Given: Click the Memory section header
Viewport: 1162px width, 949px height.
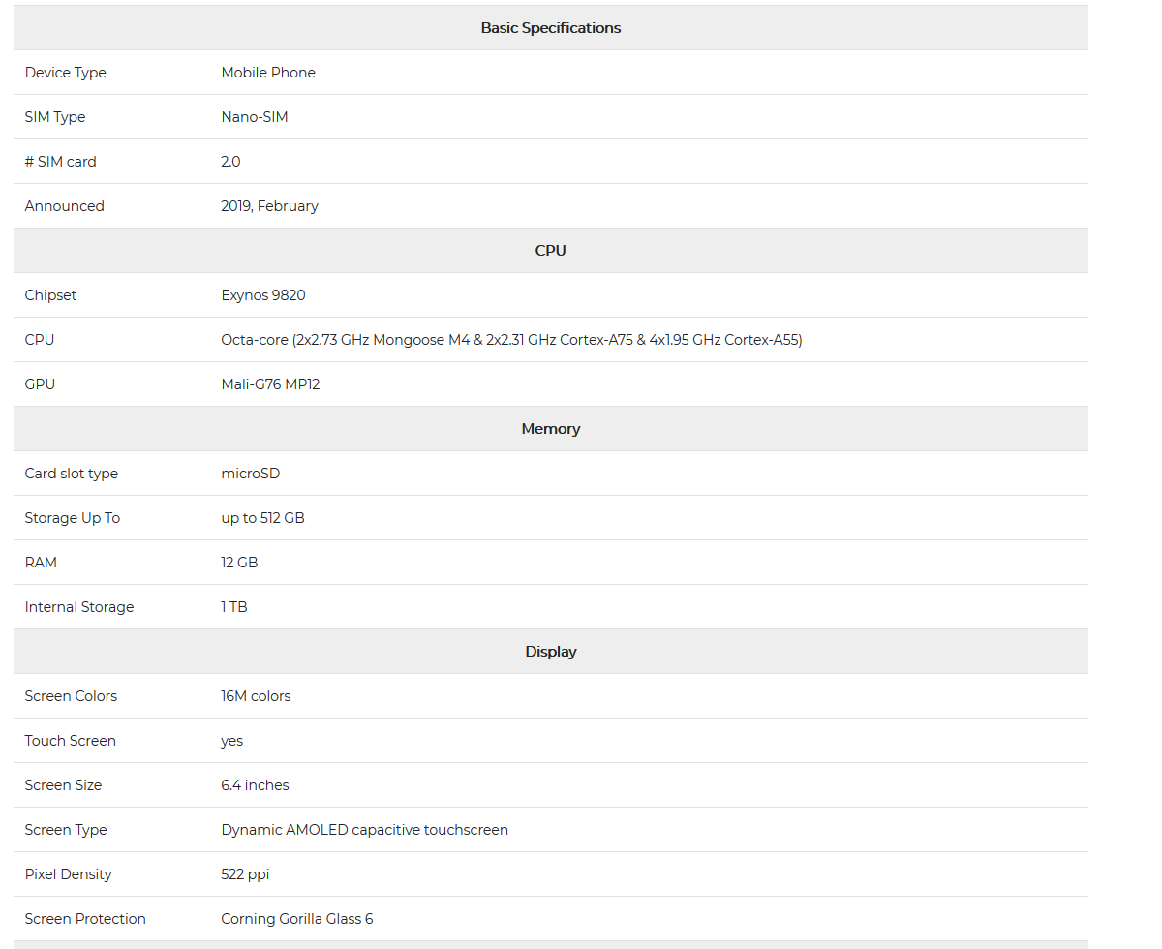Looking at the screenshot, I should tap(550, 429).
